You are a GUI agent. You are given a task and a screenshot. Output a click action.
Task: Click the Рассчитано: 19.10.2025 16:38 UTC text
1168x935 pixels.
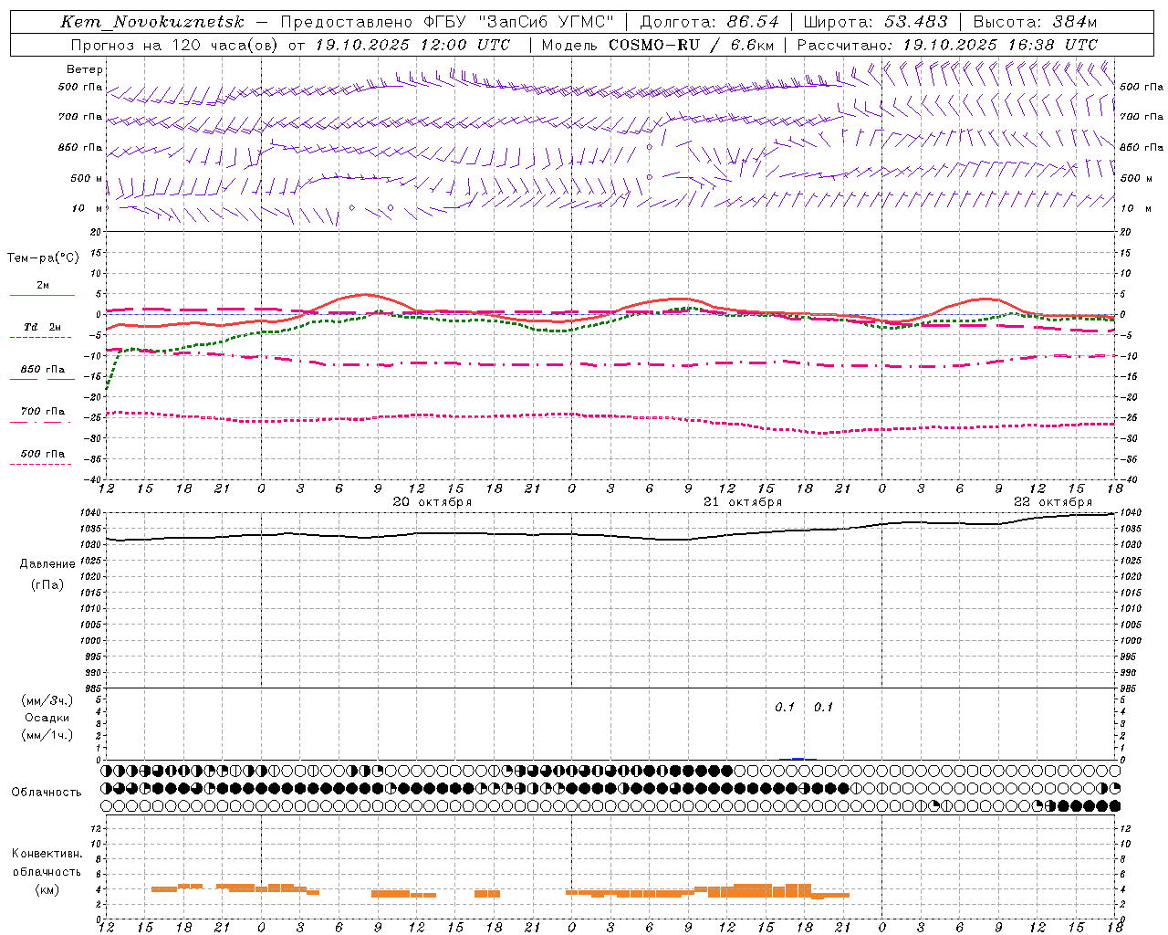tap(947, 45)
